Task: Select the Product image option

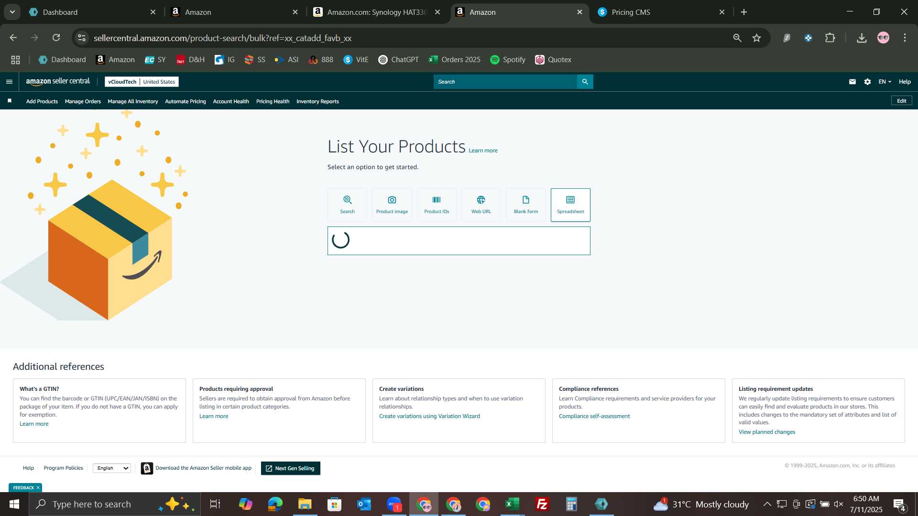Action: [x=392, y=204]
